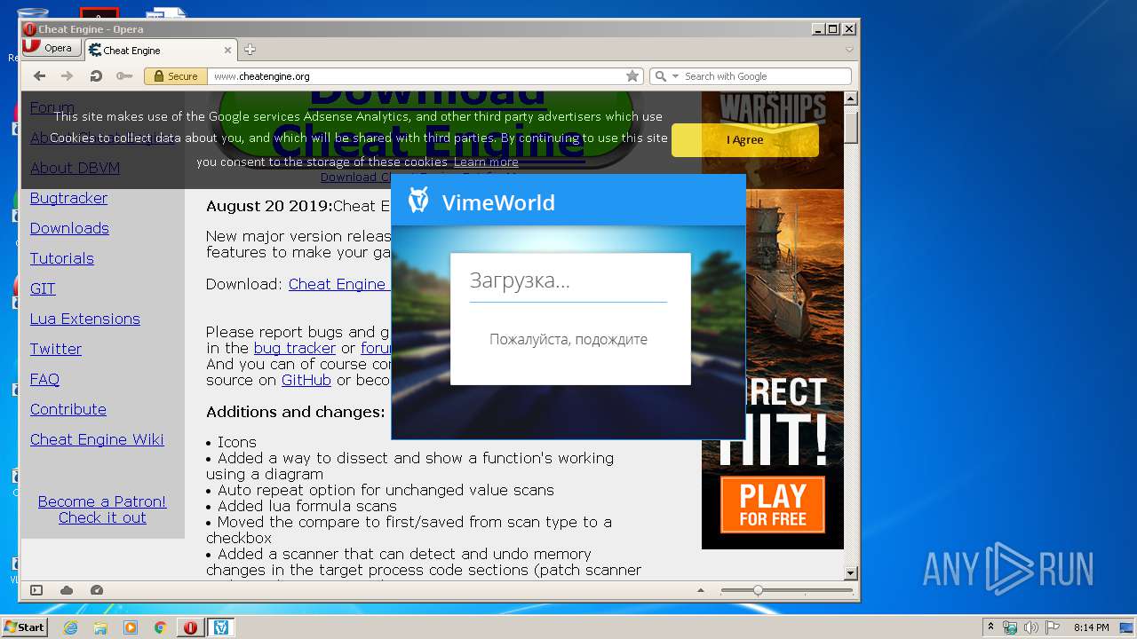Open the Tutorials sidebar link
Screen dimensions: 1137x639
(x=61, y=258)
